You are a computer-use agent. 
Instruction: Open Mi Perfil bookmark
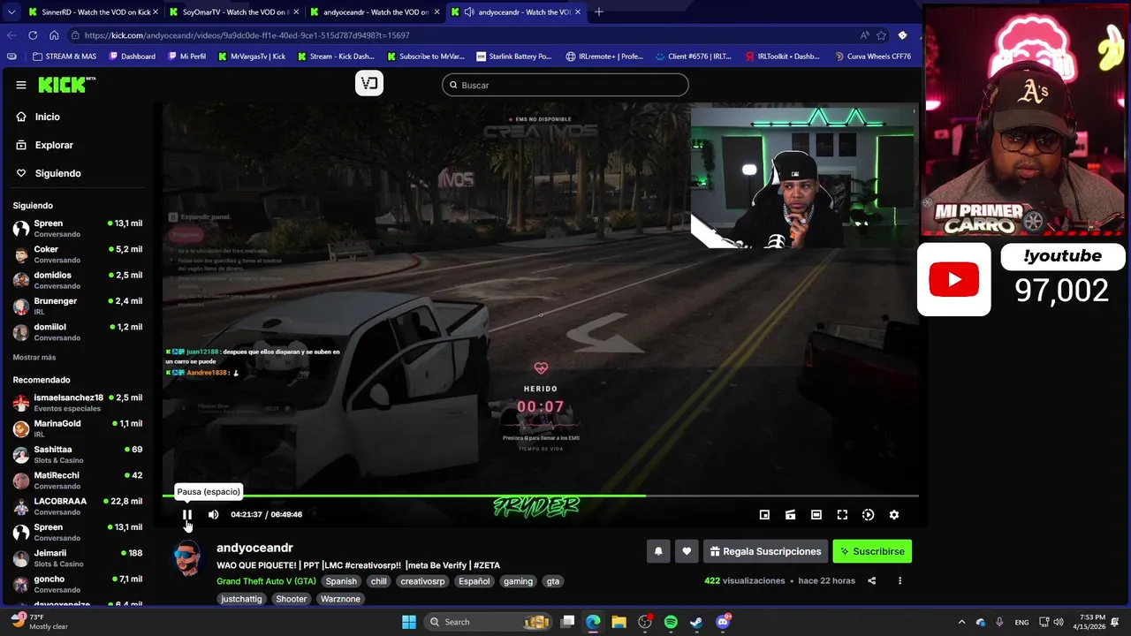pyautogui.click(x=186, y=57)
